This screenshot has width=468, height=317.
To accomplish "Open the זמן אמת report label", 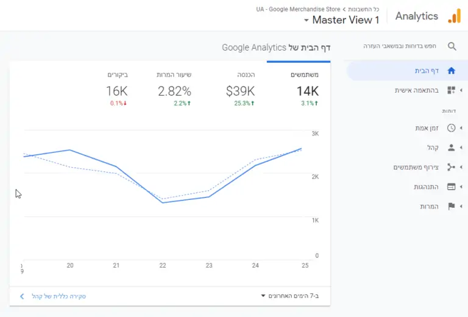I will point(427,128).
